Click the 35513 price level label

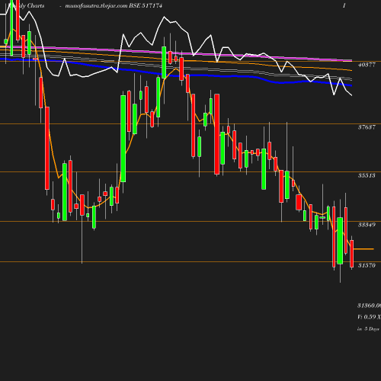click(x=367, y=175)
